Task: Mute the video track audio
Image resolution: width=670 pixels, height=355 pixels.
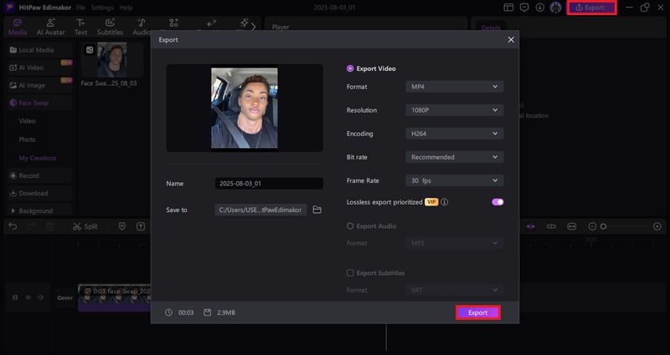Action: pos(41,297)
